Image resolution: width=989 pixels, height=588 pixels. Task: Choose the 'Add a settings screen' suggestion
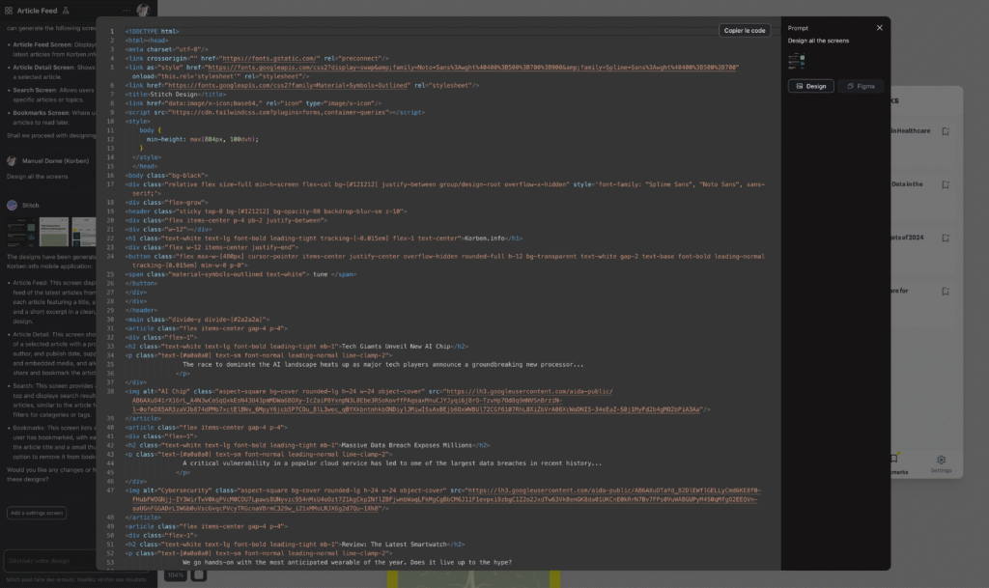37,513
